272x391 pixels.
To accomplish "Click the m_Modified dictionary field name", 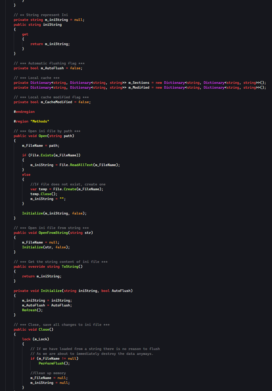I will pos(139,88).
